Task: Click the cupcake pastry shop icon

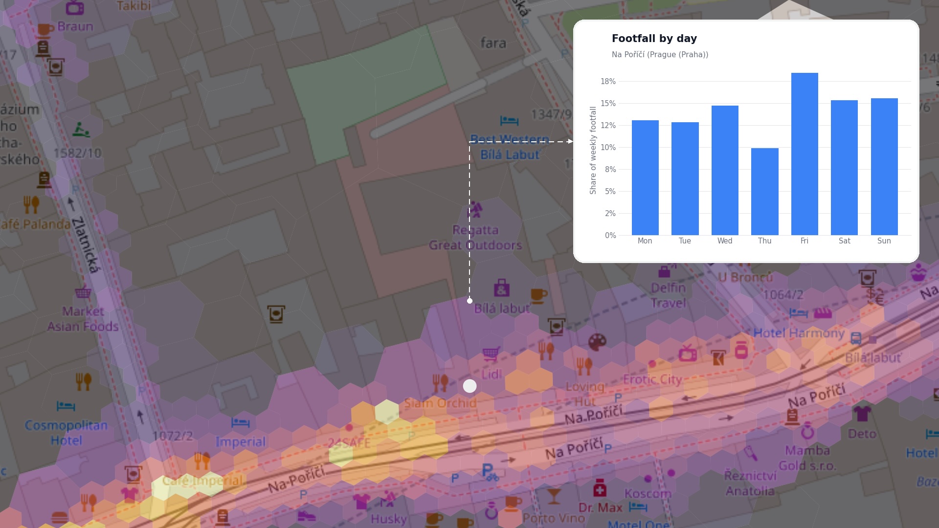Action: click(918, 272)
